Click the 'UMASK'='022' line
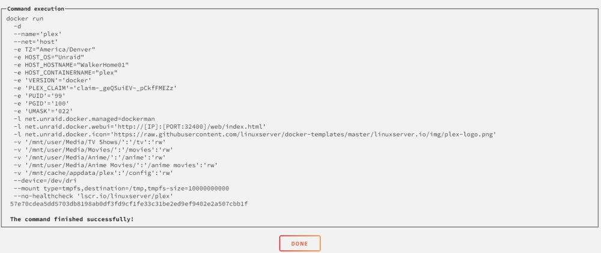601x253 pixels. 43,111
